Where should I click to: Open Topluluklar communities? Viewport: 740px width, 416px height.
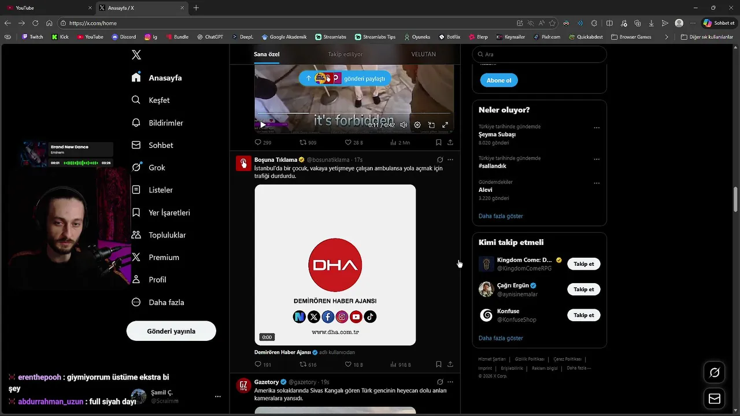point(159,235)
